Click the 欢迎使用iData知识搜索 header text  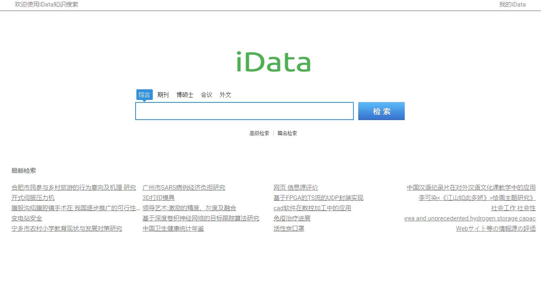click(x=46, y=5)
